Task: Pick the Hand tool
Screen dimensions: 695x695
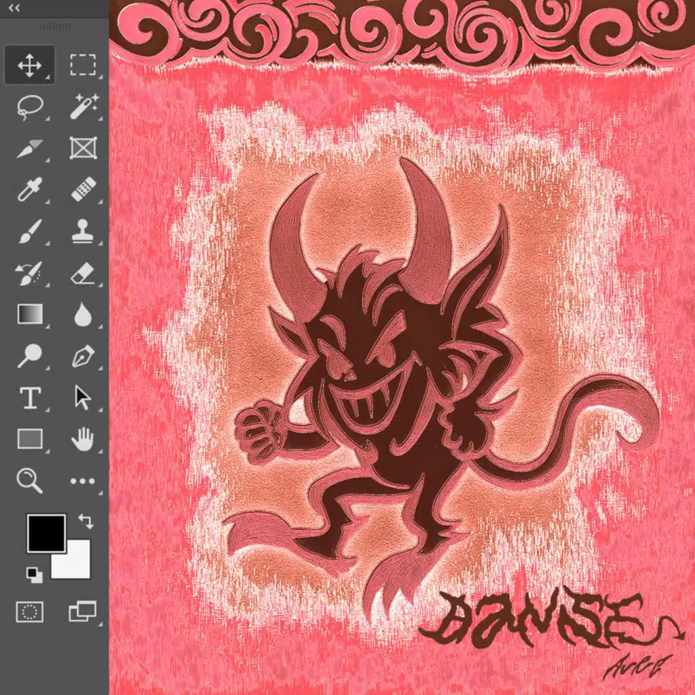Action: click(x=83, y=439)
